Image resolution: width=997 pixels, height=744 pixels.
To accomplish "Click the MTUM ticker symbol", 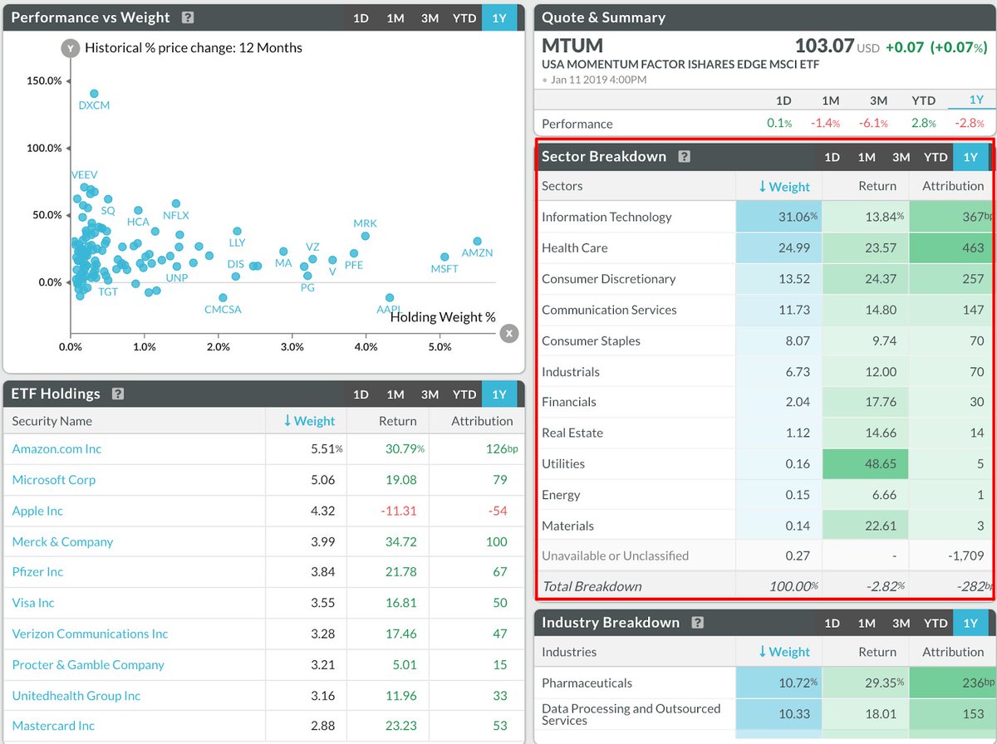I will pyautogui.click(x=572, y=45).
